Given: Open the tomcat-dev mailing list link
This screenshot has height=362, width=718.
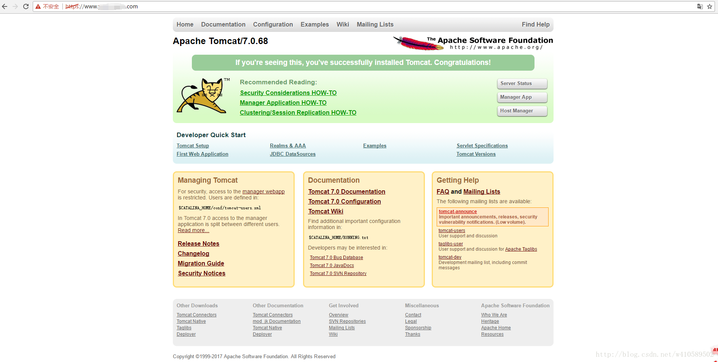Looking at the screenshot, I should coord(450,257).
